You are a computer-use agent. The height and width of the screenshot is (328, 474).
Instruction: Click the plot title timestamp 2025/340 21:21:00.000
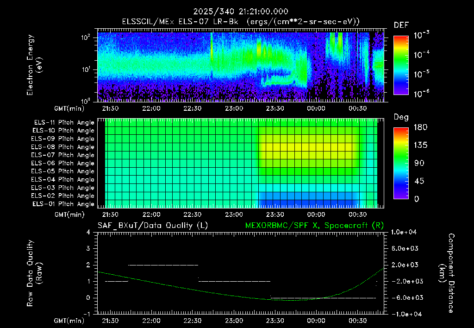click(x=241, y=12)
